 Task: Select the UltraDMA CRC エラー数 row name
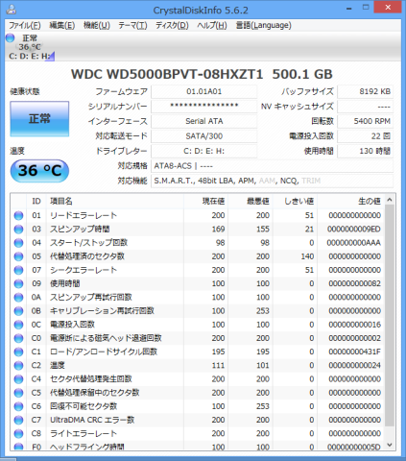pyautogui.click(x=92, y=420)
